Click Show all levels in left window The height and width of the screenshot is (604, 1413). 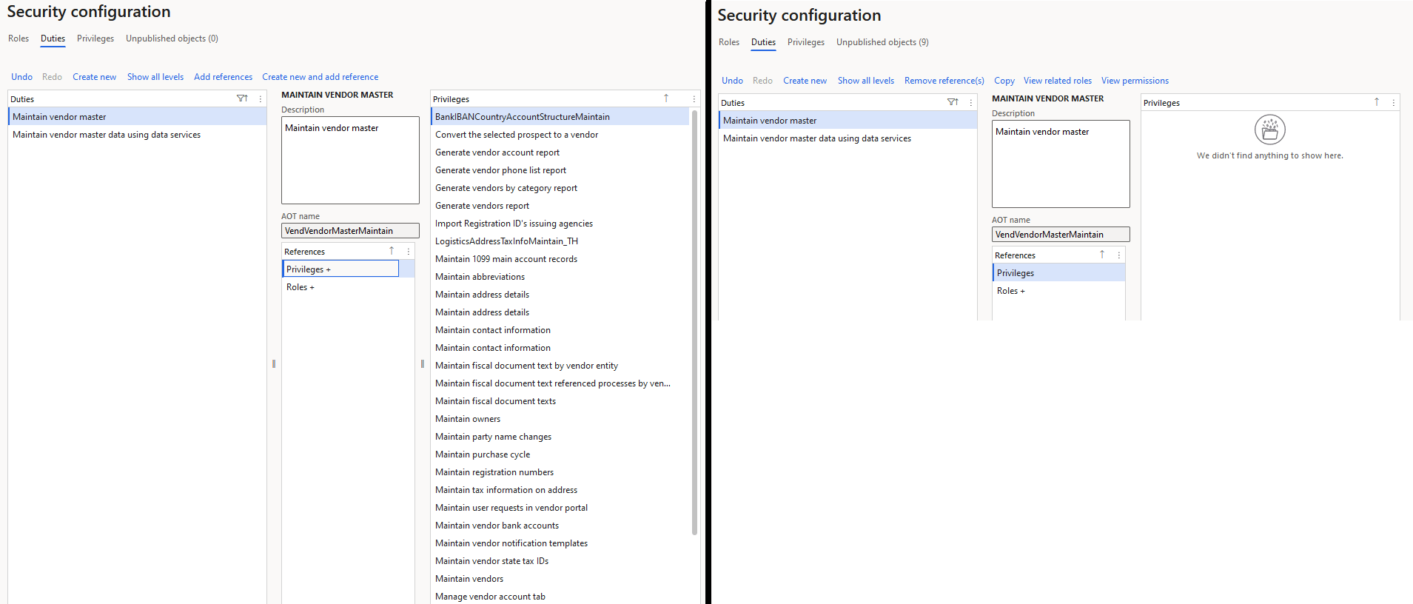click(x=155, y=77)
